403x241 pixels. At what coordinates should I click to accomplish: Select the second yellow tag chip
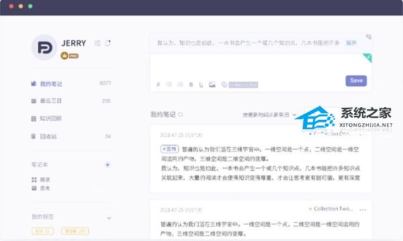click(x=75, y=231)
